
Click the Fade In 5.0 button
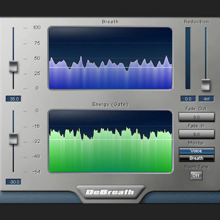tap(197, 134)
